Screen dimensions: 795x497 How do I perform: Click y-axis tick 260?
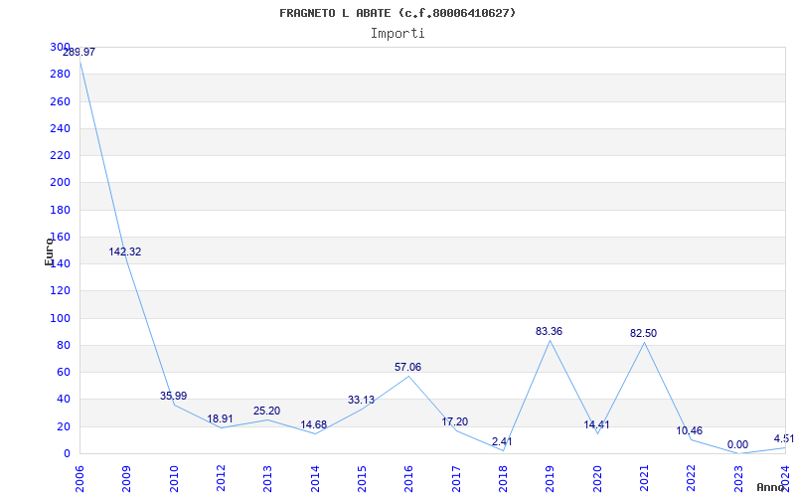[60, 101]
